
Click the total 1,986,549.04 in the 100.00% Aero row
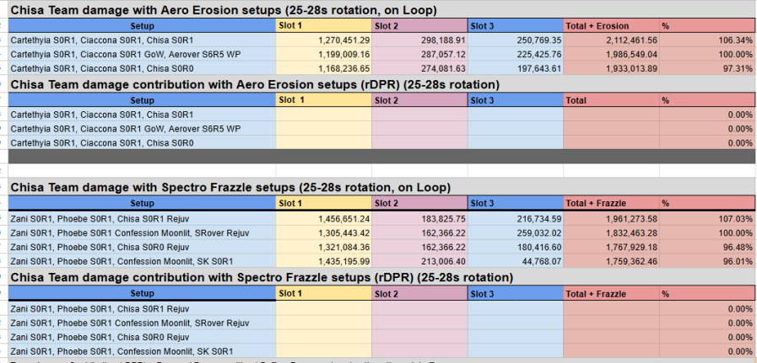611,55
